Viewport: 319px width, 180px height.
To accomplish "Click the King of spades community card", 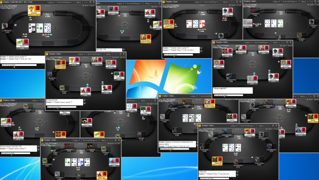I will point(32,28).
